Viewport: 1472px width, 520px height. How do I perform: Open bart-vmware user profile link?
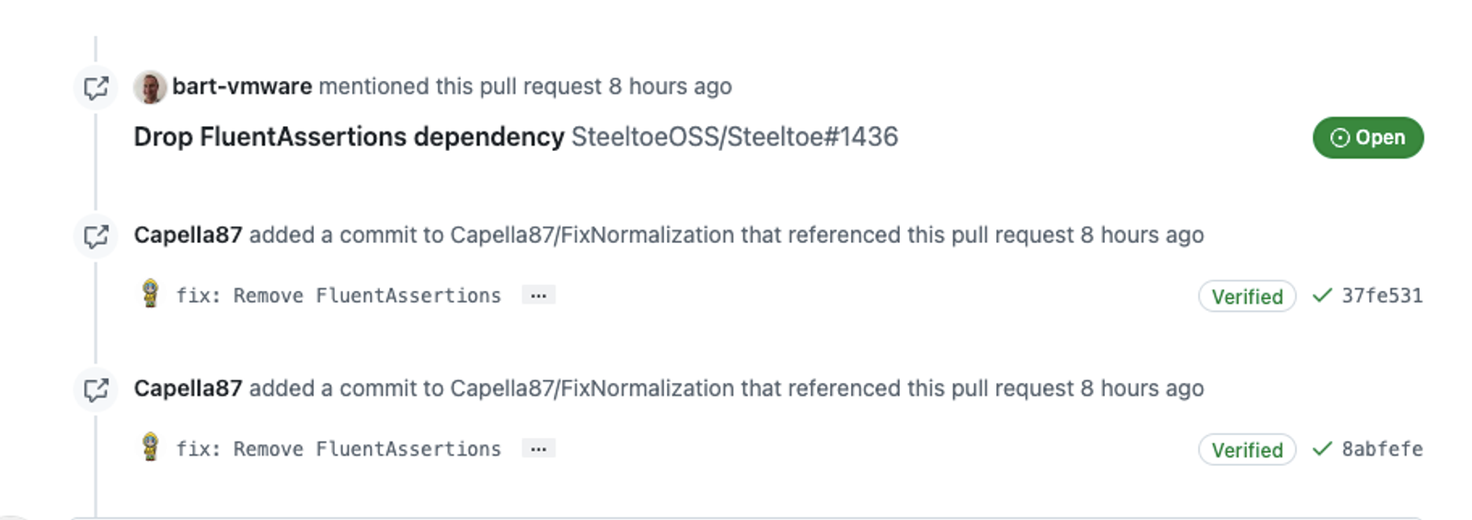[x=242, y=87]
